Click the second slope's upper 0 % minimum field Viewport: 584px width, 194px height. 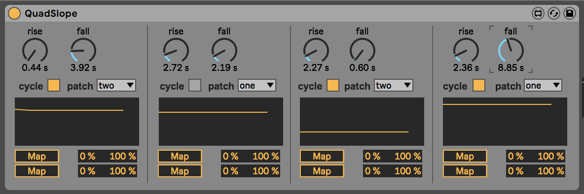coord(230,156)
